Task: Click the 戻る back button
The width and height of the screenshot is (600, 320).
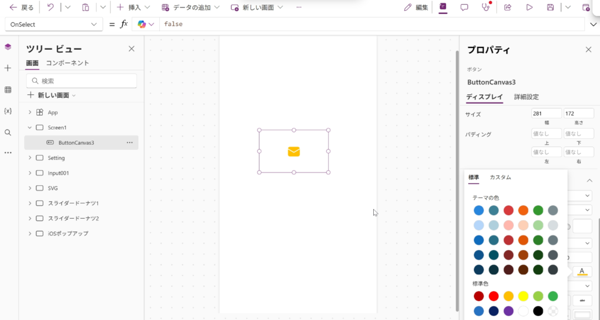Action: point(22,8)
